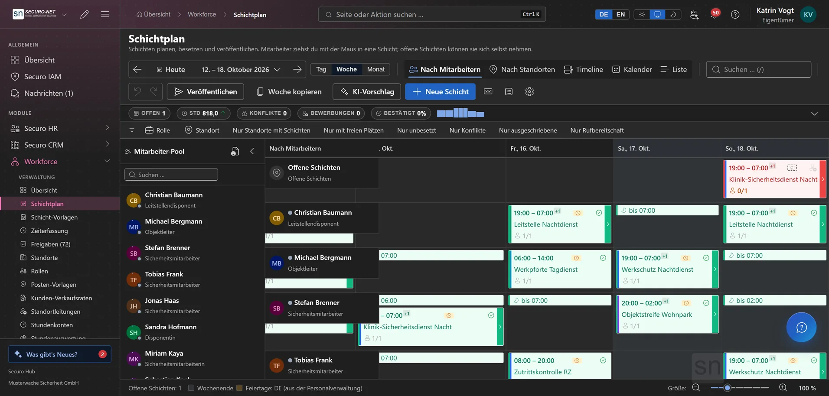This screenshot has height=396, width=829.
Task: Click the redo arrow icon
Action: pos(153,91)
